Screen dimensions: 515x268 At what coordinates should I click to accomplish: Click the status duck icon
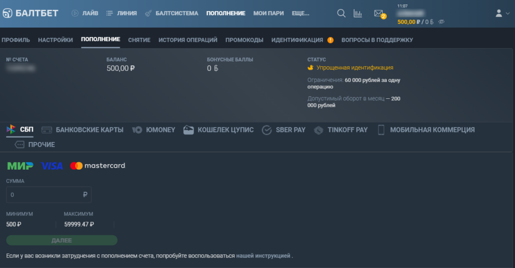tap(310, 67)
